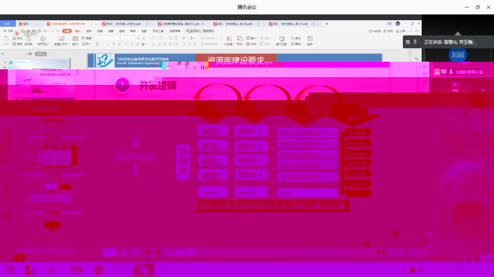
Task: Start slideshow from current slide (当页开始)
Action: point(43,40)
